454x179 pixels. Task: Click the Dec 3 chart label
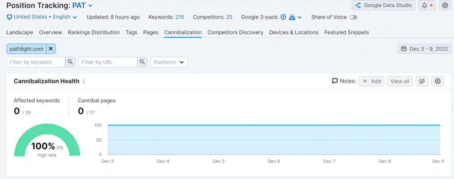point(107,161)
